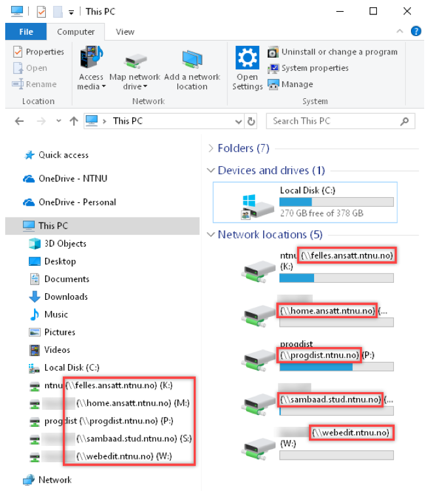Select the K: felles.ansatt drive in sidebar
Screen dimensions: 428x491
click(101, 386)
